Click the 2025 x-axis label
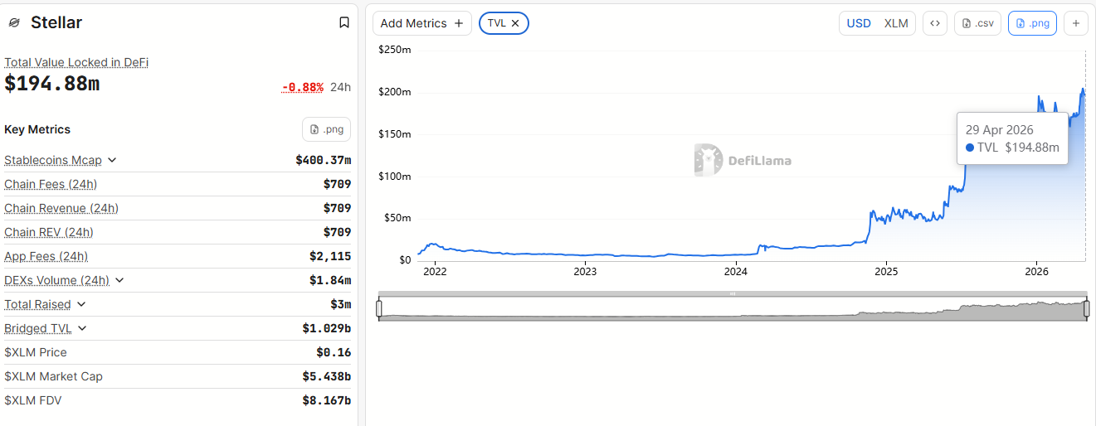The width and height of the screenshot is (1096, 426). (886, 271)
